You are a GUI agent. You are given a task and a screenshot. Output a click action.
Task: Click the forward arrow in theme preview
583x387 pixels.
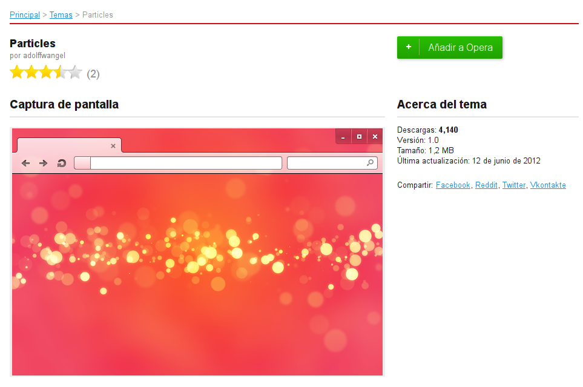[x=43, y=162]
